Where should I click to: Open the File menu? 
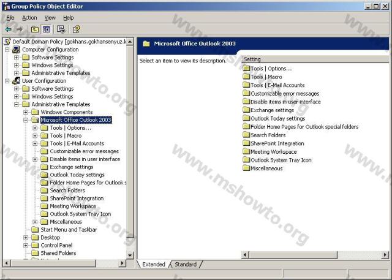[x=10, y=18]
